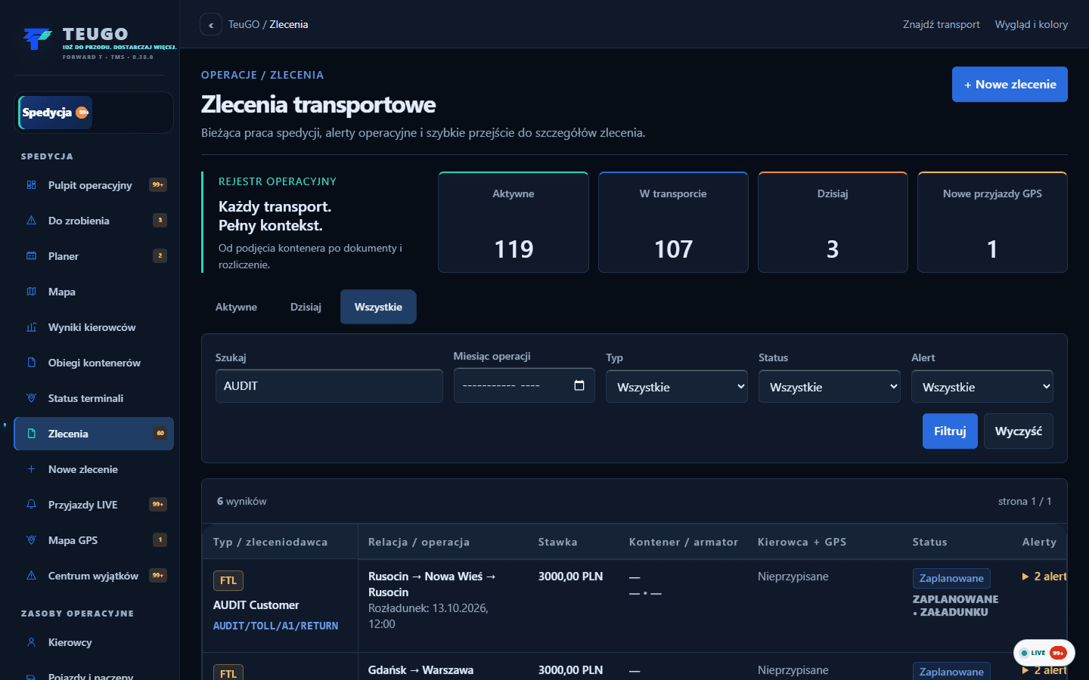This screenshot has width=1089, height=680.
Task: Open the Znajdź transport link
Action: coord(941,24)
